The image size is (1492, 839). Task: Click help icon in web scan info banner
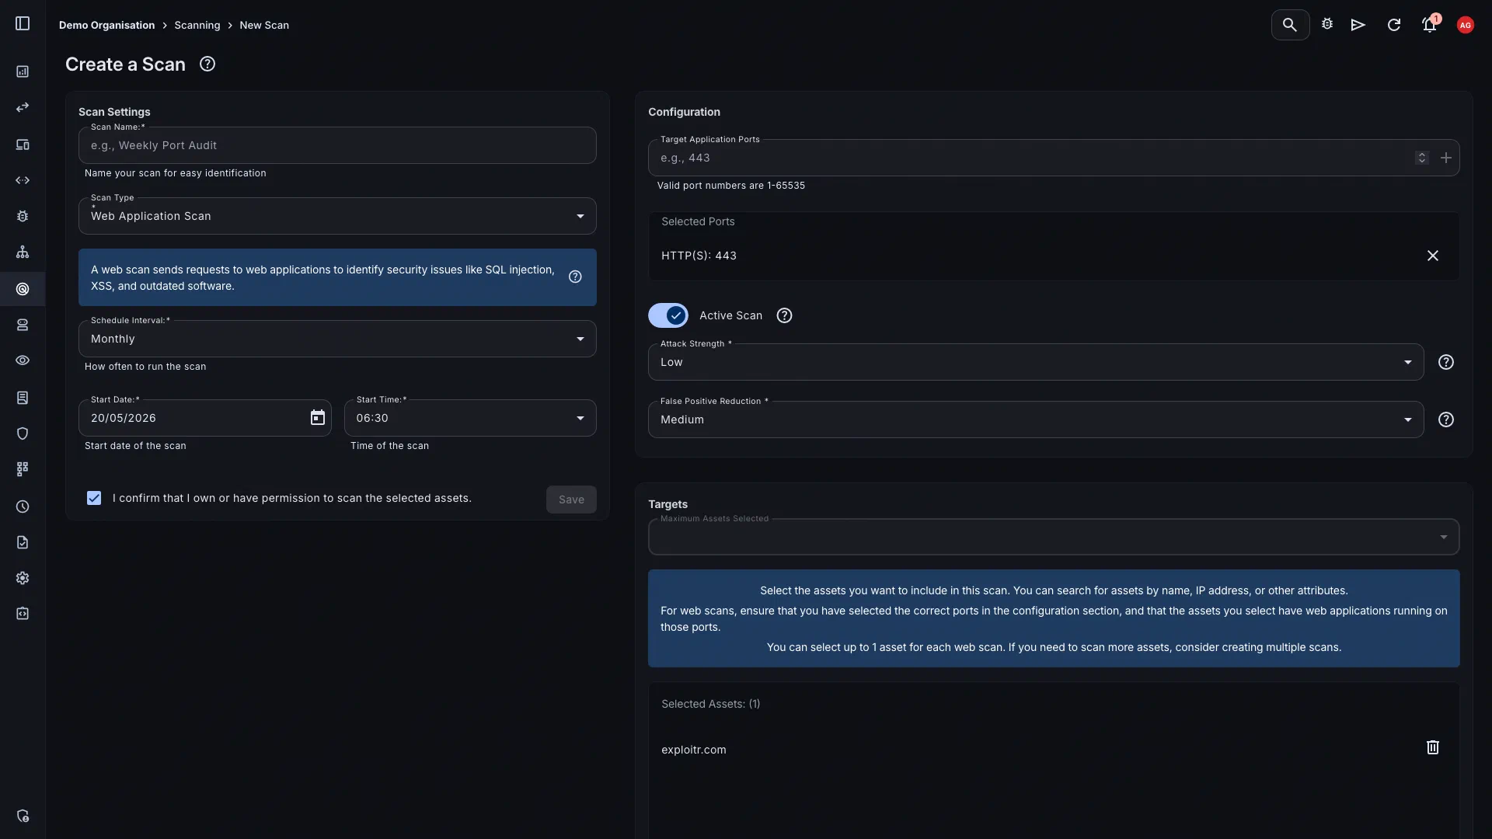pos(575,277)
